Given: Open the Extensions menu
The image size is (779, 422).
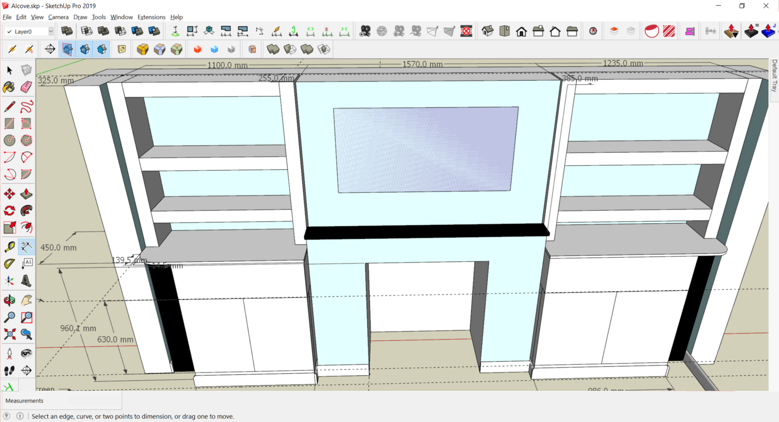Looking at the screenshot, I should (151, 17).
